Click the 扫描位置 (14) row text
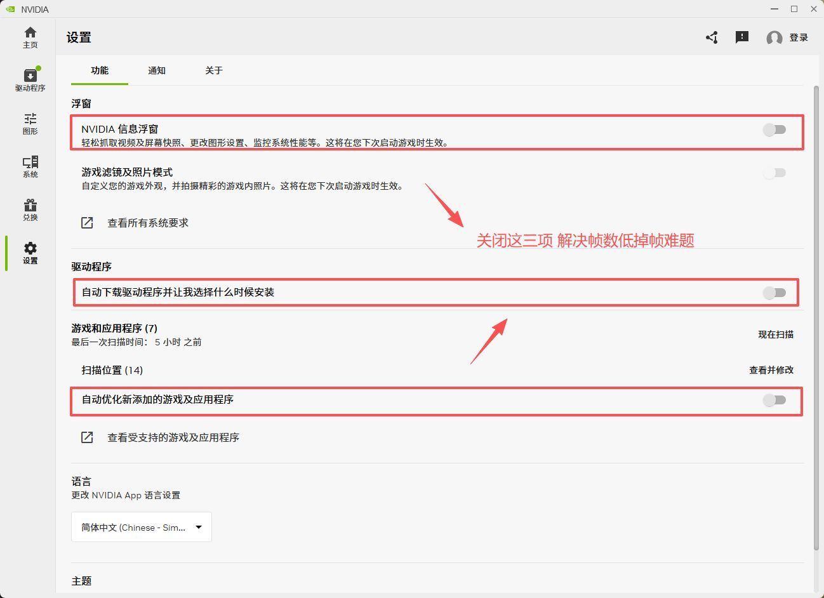The width and height of the screenshot is (824, 598). 112,370
